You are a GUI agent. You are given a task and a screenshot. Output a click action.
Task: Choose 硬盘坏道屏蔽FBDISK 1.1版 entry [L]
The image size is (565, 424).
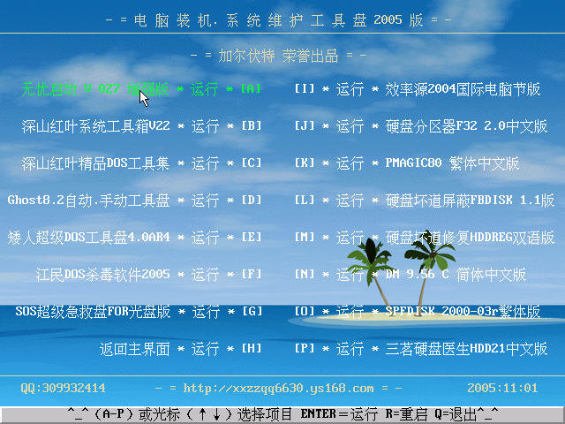pos(425,201)
